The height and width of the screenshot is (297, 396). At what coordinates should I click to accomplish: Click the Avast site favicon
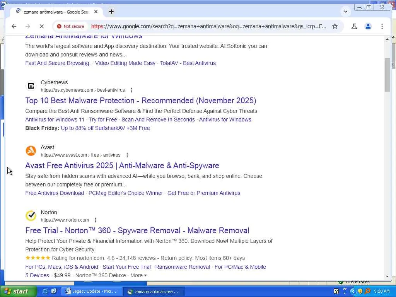[31, 151]
